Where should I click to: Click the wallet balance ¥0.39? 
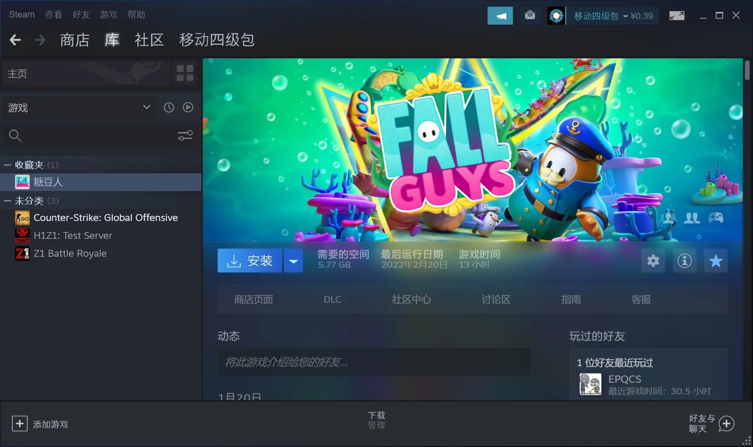(641, 16)
